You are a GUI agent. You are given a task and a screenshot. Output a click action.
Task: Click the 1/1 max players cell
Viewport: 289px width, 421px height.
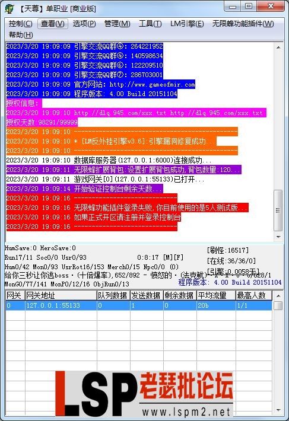(254, 305)
